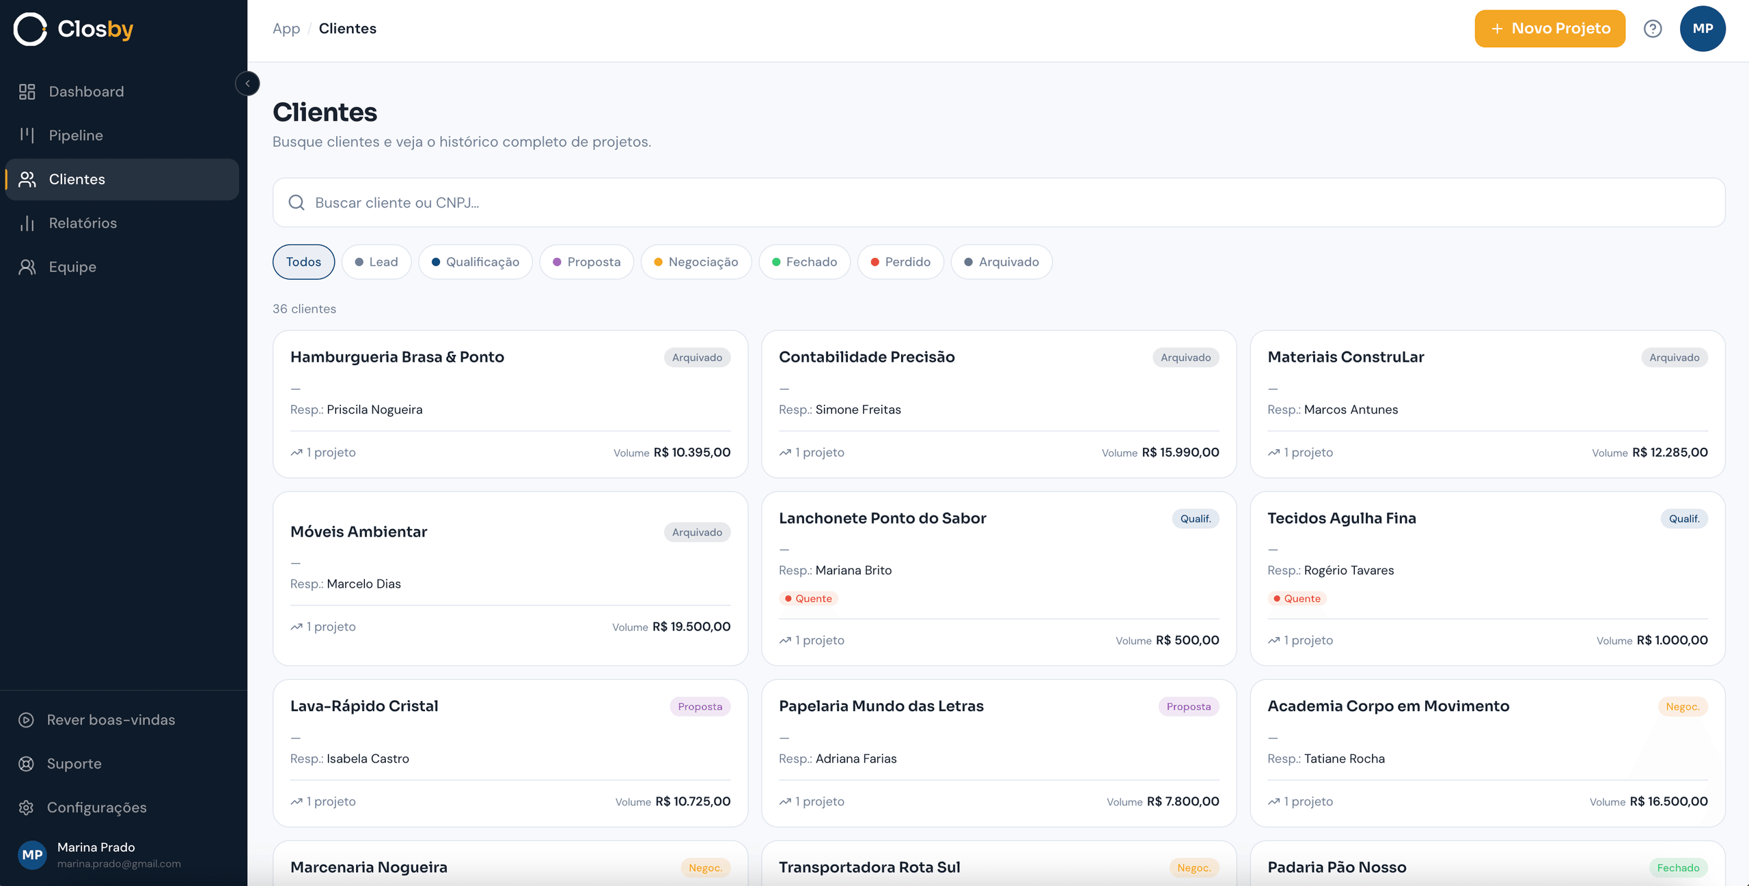Filter clients by Perdido status
The image size is (1749, 886).
pyautogui.click(x=900, y=262)
